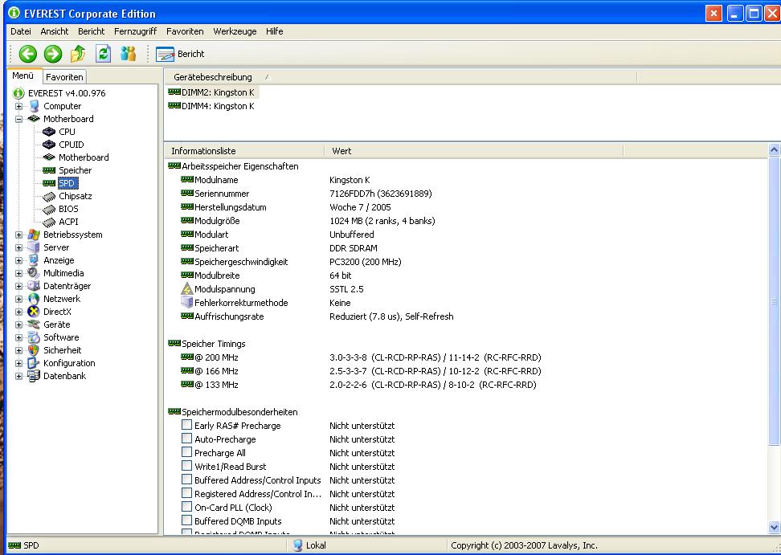Toggle the Precharge All checkbox
781x555 pixels.
click(186, 452)
